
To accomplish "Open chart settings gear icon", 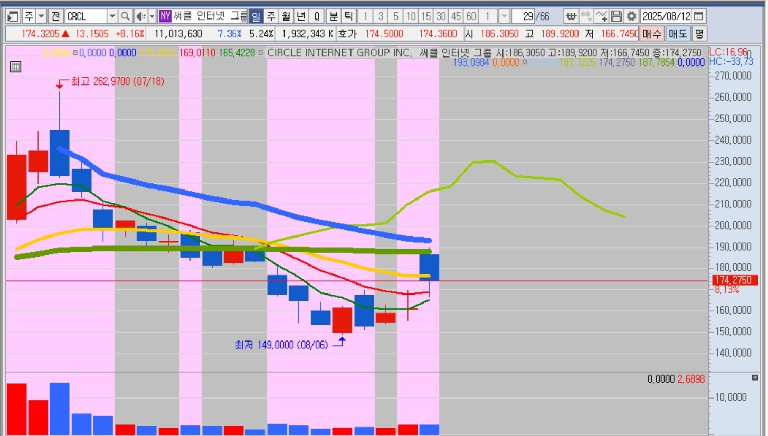I will 631,16.
